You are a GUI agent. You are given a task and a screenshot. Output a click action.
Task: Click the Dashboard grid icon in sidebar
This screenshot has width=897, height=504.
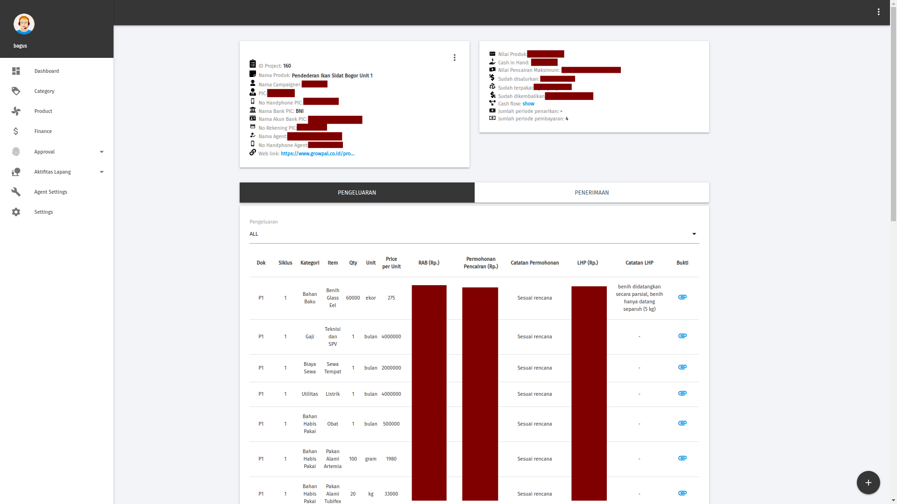pyautogui.click(x=16, y=71)
